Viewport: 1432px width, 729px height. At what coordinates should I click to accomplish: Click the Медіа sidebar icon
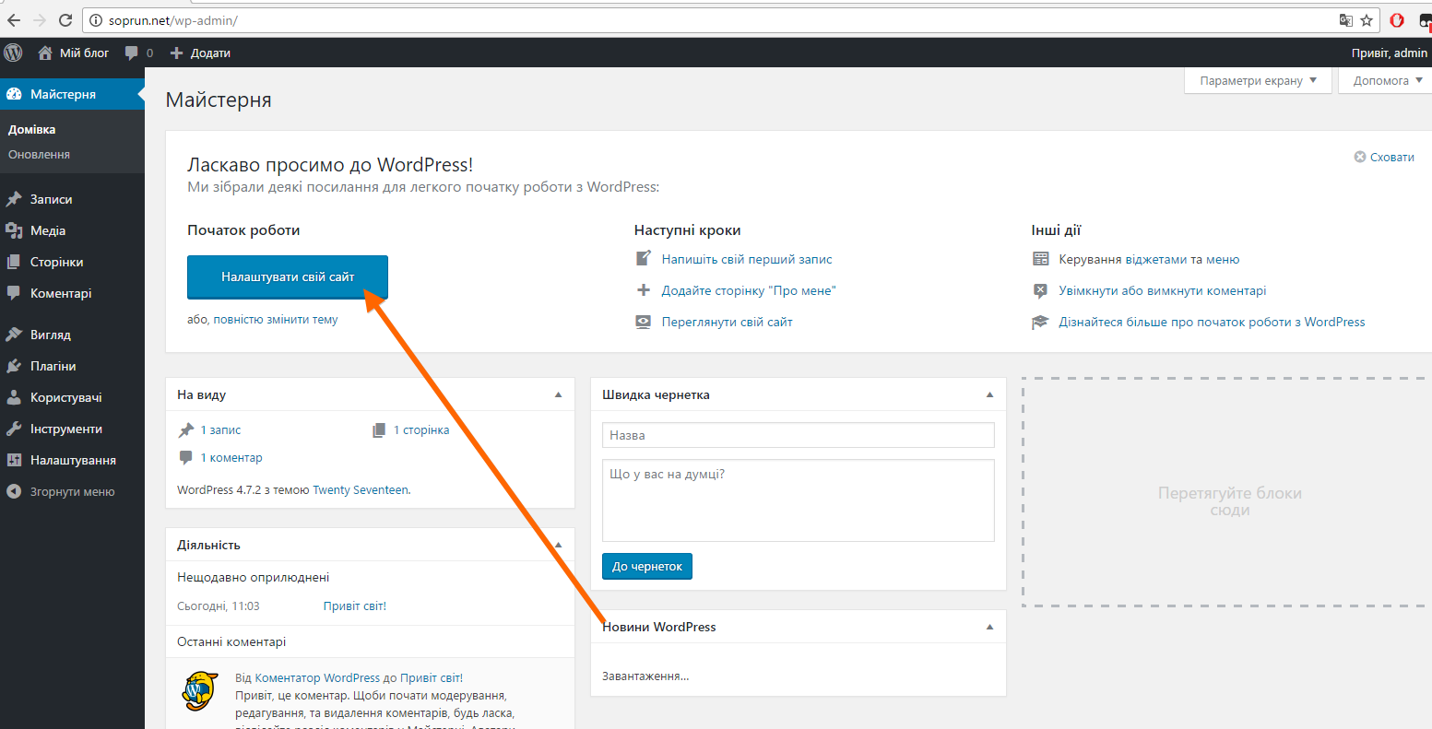click(14, 230)
